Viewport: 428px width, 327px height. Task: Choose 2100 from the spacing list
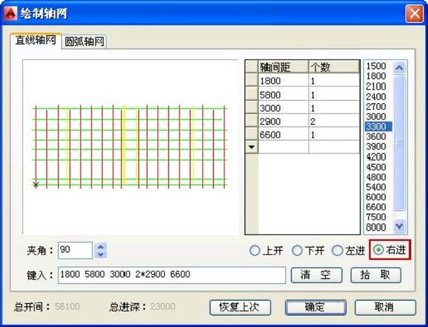click(378, 86)
